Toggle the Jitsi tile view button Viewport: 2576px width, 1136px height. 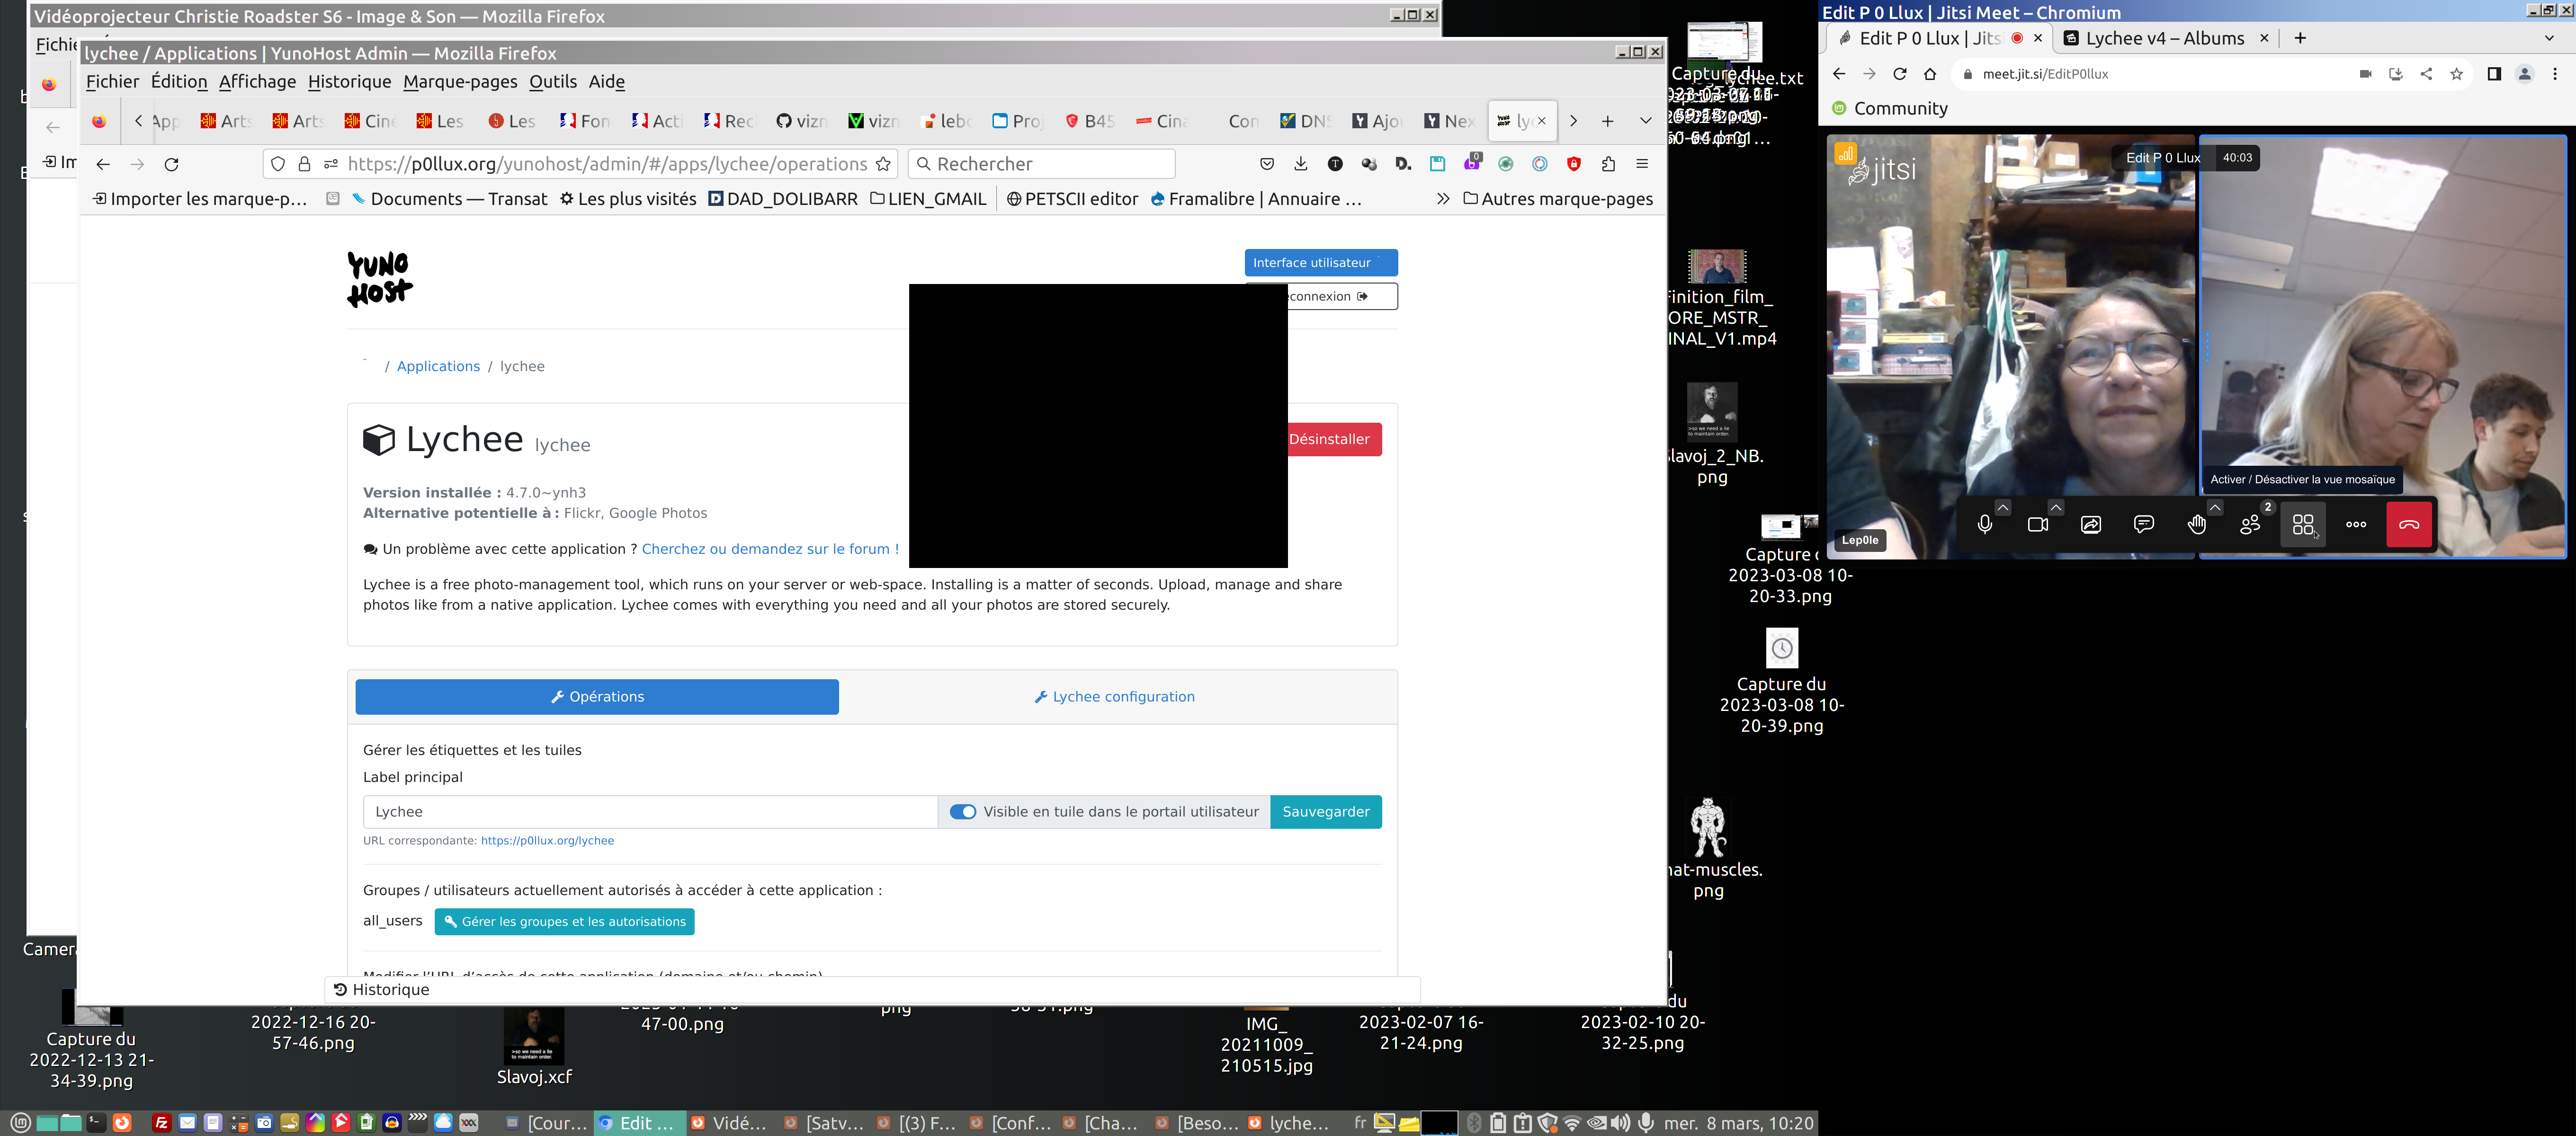pos(2303,524)
